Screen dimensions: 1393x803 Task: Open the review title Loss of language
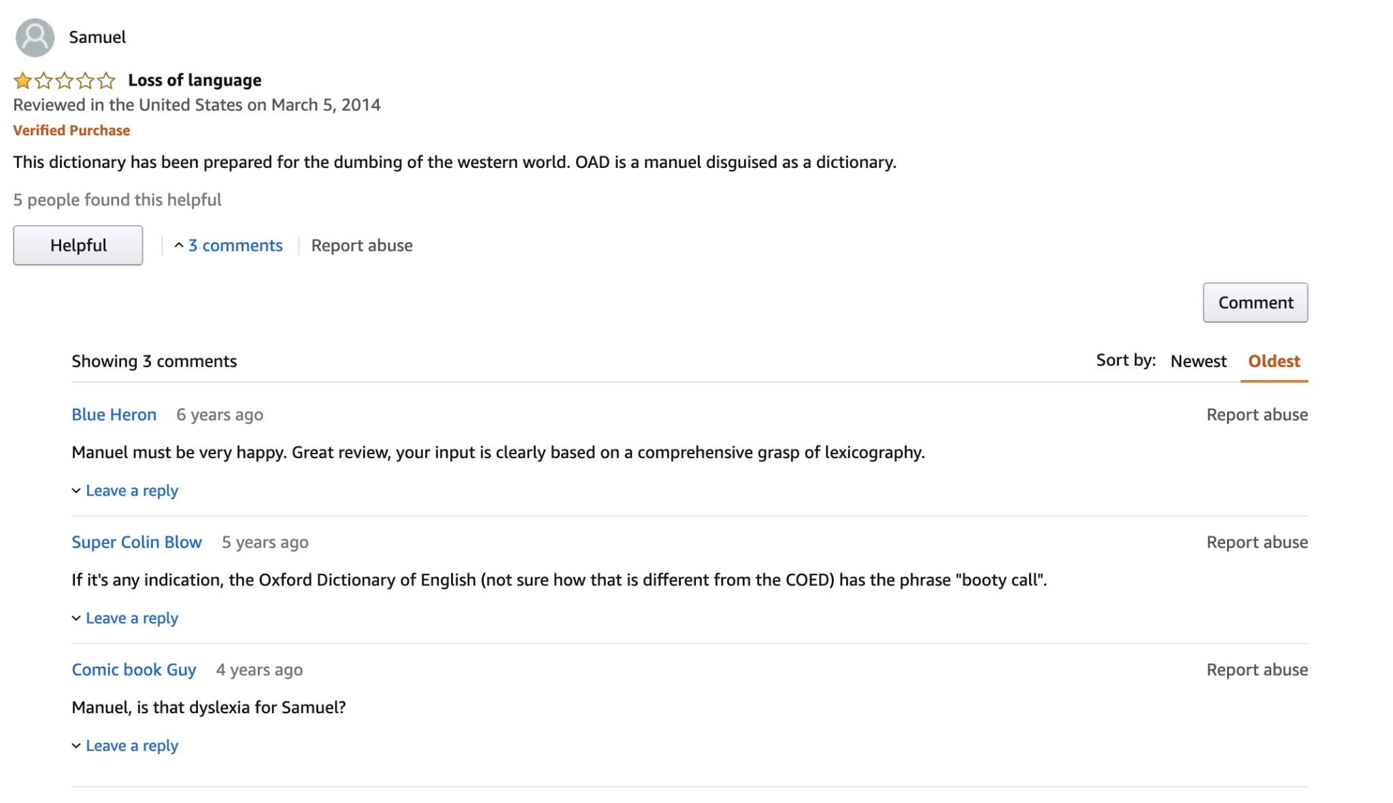tap(195, 80)
